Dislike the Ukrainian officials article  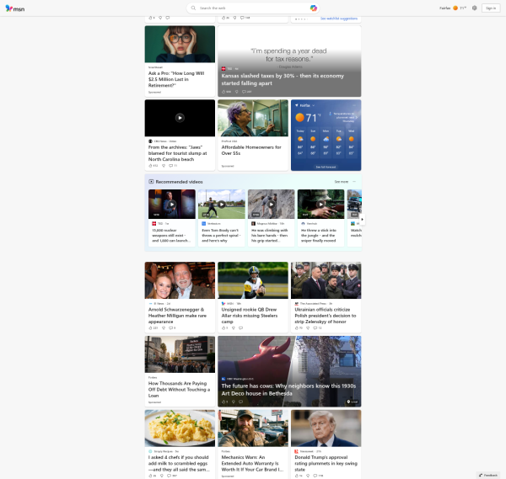coord(308,328)
